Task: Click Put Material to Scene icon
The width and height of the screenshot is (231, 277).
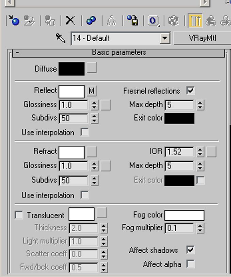Action: coord(30,20)
